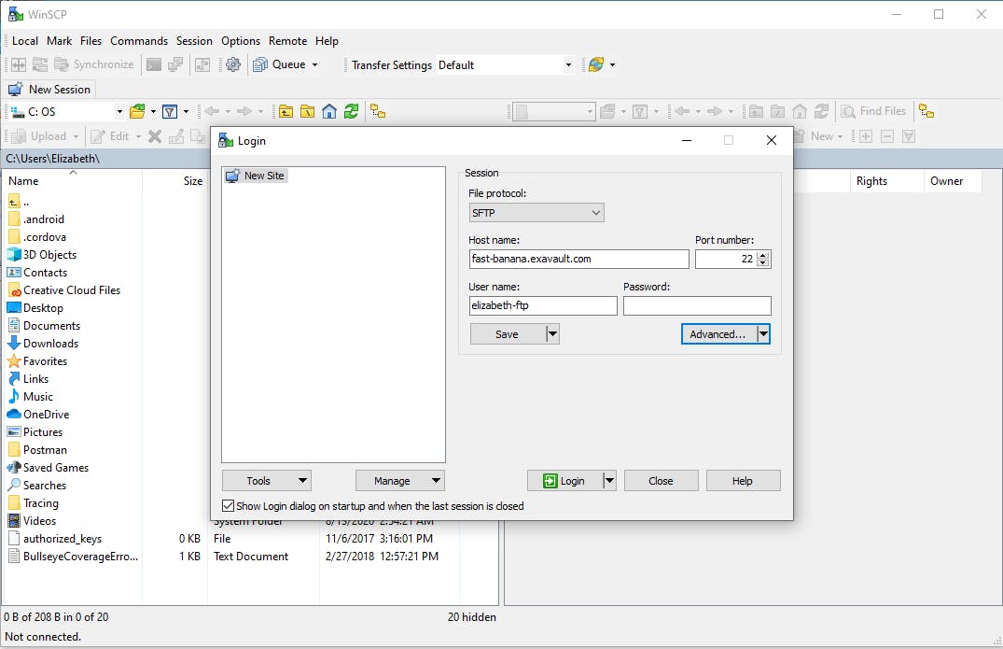Open the C: OS drive selector dropdown
This screenshot has width=1003, height=649.
[x=118, y=111]
